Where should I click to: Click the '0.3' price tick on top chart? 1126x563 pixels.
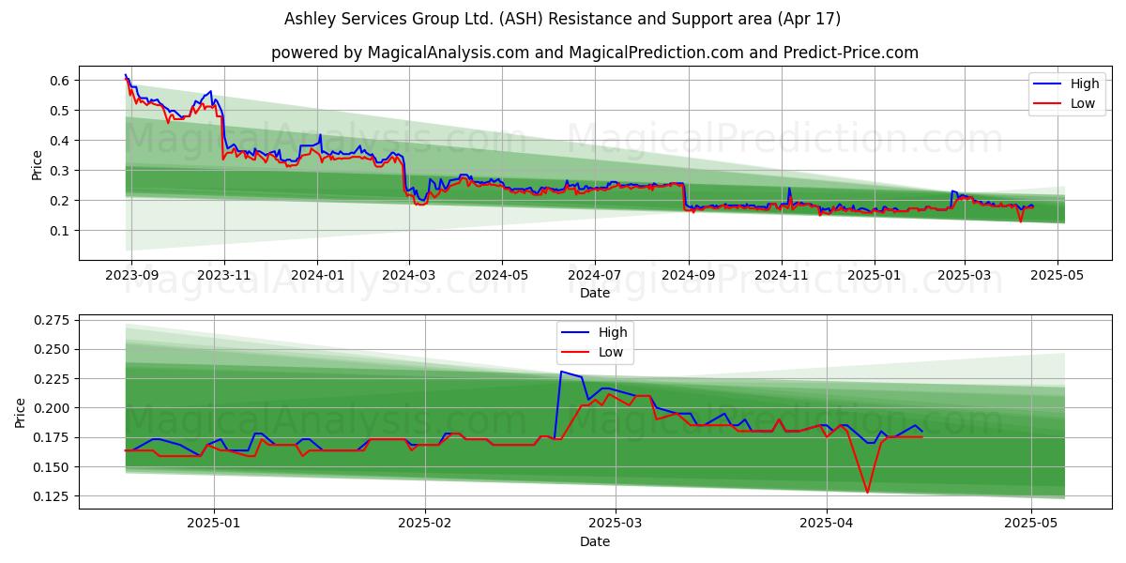click(60, 171)
